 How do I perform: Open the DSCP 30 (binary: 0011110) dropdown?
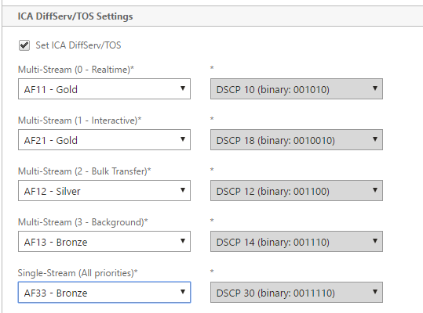297,293
